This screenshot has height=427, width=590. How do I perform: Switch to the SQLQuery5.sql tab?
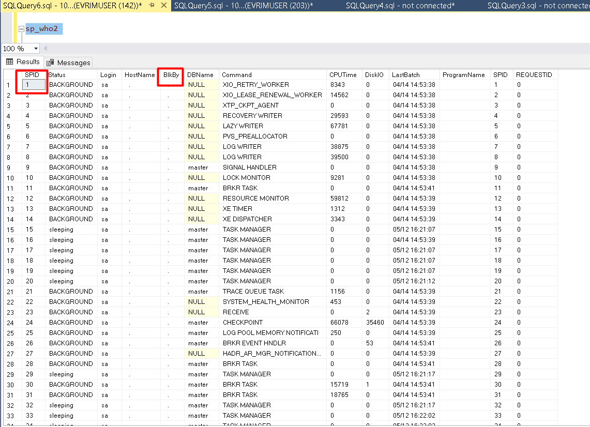point(244,6)
